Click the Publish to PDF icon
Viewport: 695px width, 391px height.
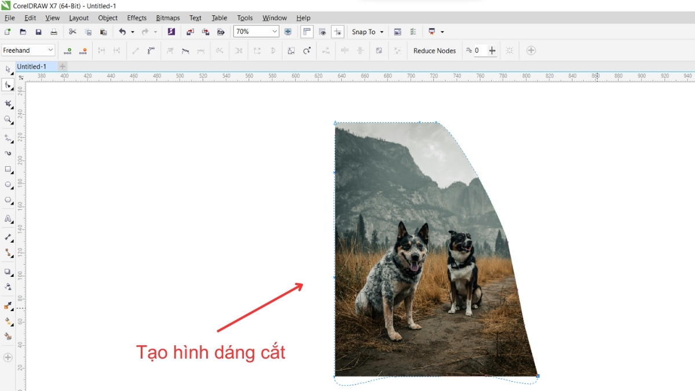221,32
